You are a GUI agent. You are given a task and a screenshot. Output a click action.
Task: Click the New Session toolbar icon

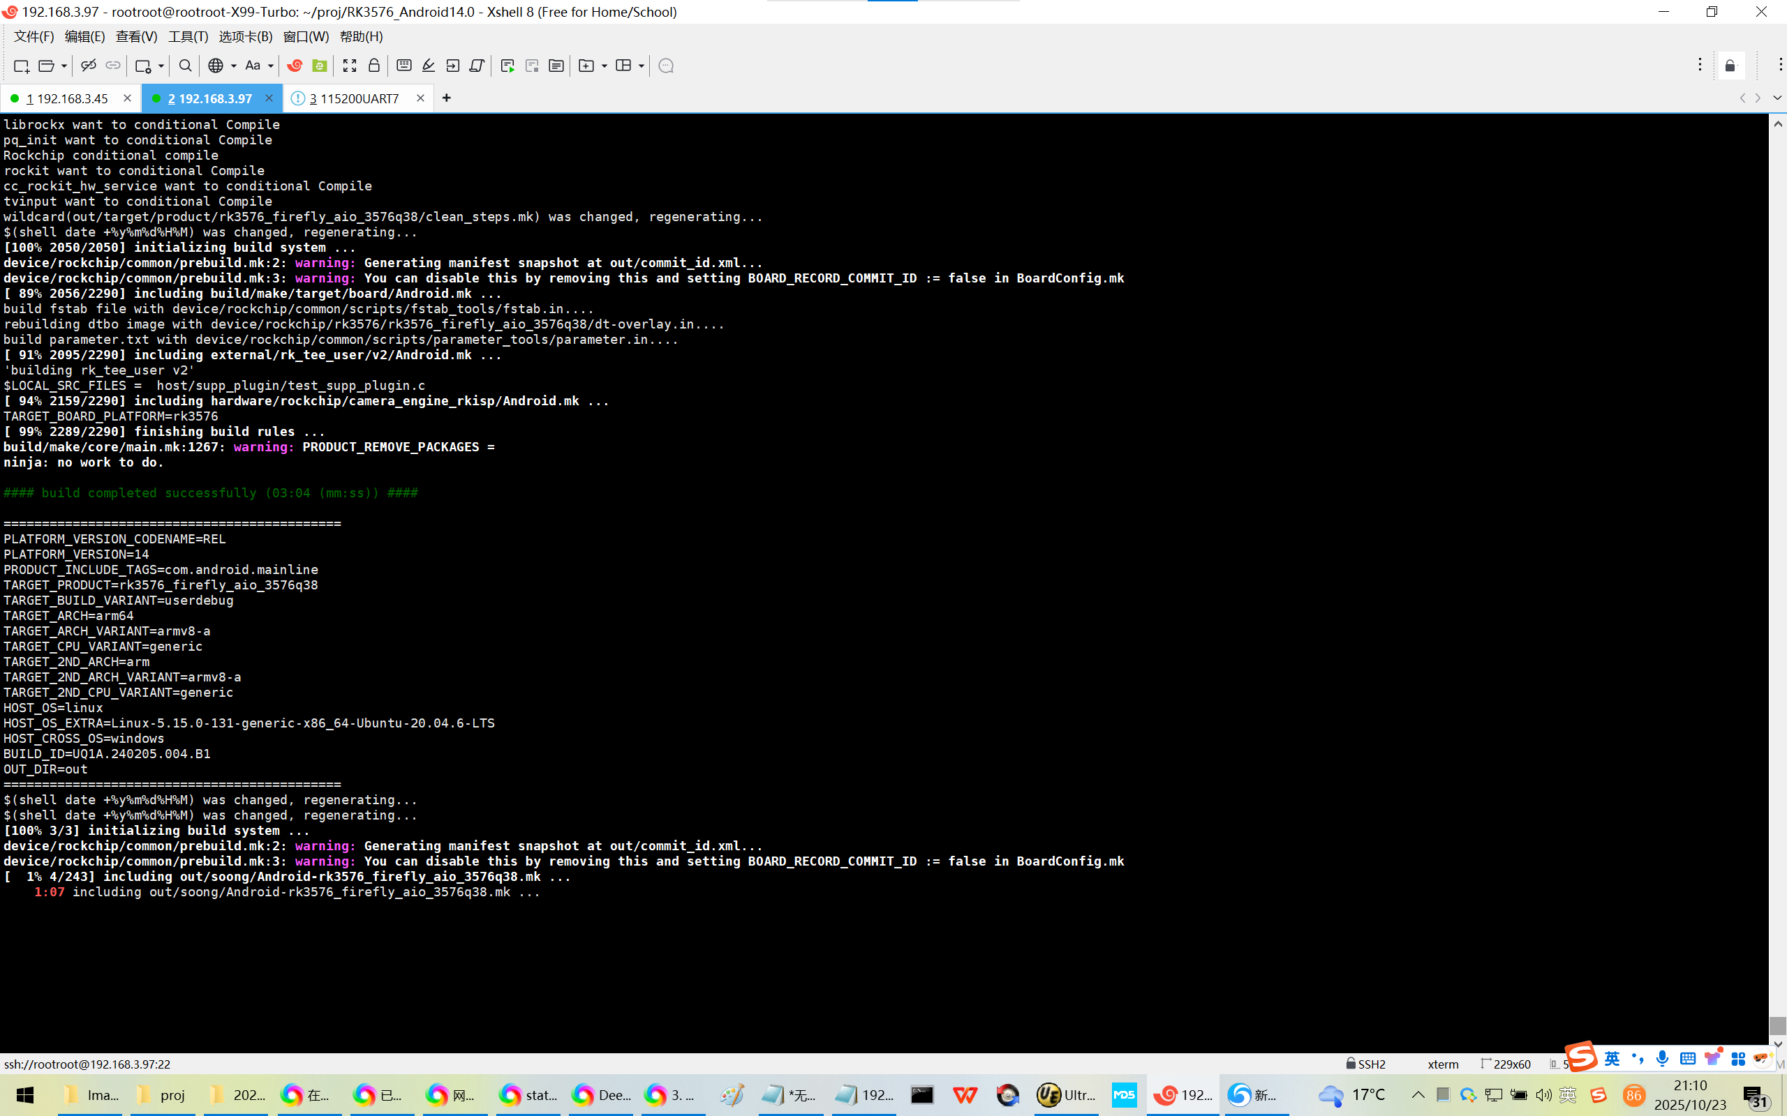(21, 66)
